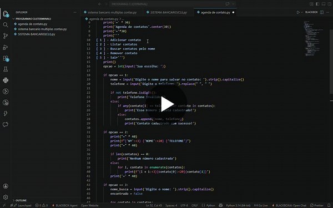Click the code minimap overview

[x=313, y=38]
